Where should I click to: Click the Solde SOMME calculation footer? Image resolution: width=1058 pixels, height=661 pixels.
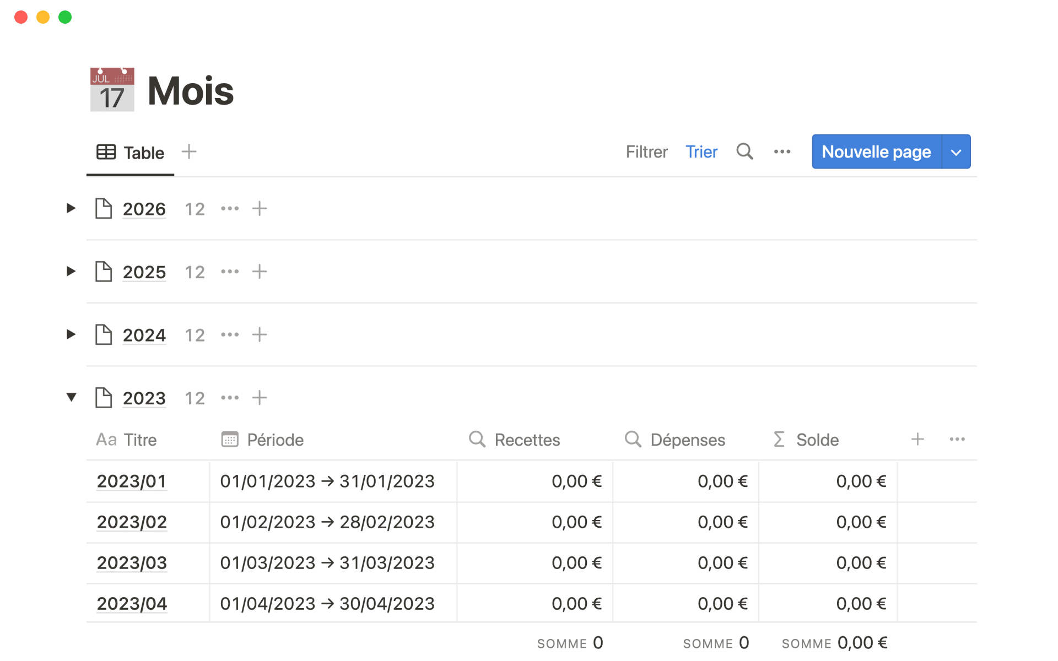(834, 643)
